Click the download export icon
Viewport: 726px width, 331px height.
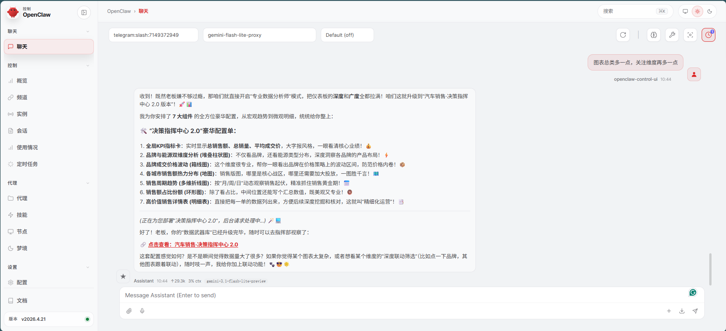click(x=682, y=311)
